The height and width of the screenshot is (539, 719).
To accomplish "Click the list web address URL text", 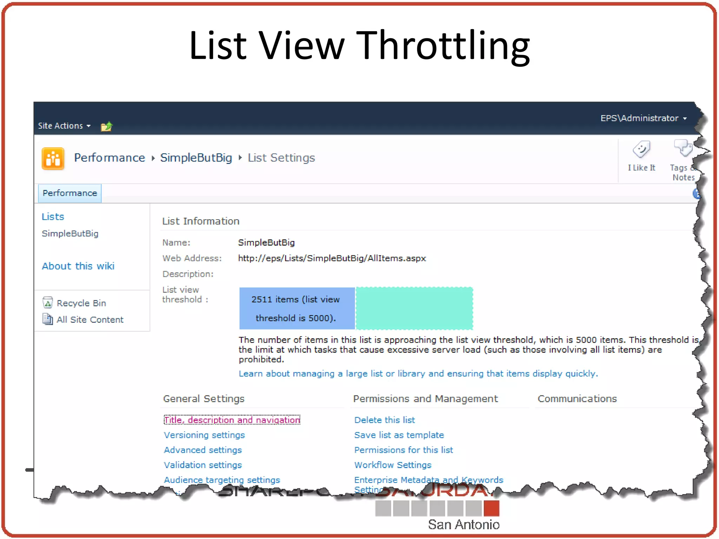I will [332, 258].
